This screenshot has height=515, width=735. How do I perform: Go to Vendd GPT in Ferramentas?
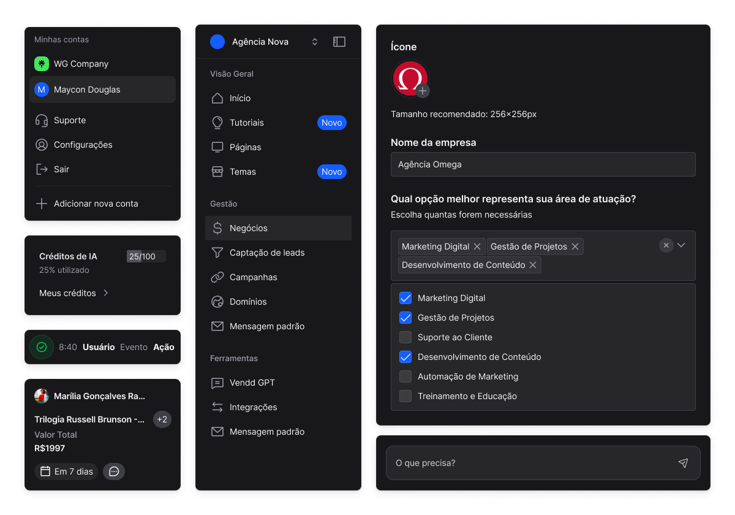pos(252,383)
